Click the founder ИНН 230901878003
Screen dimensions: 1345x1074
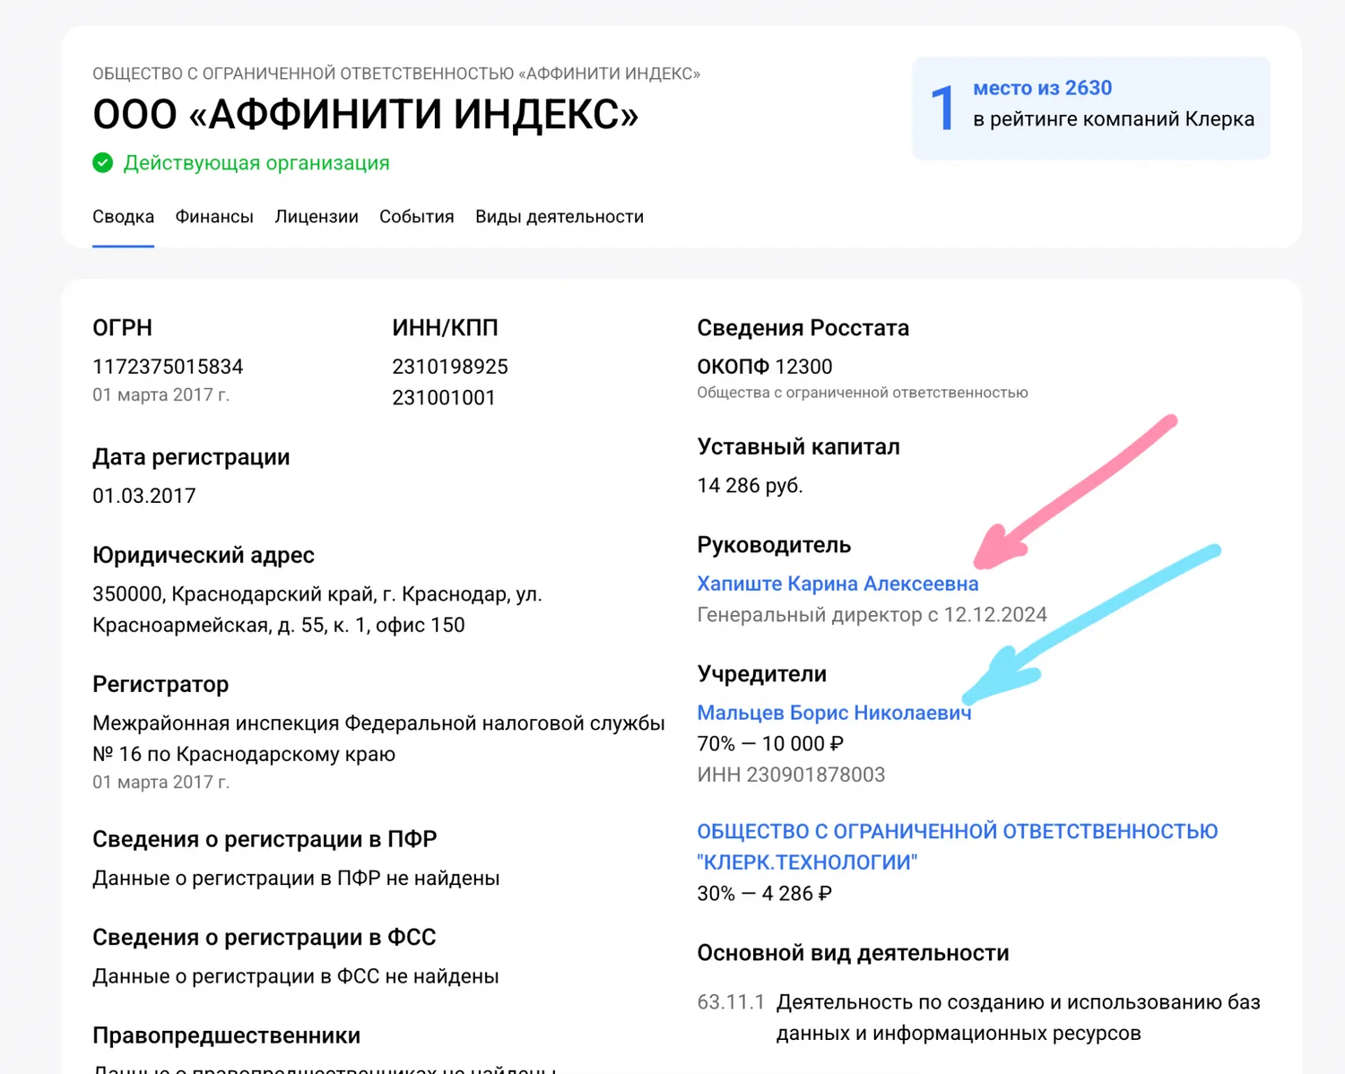coord(791,775)
